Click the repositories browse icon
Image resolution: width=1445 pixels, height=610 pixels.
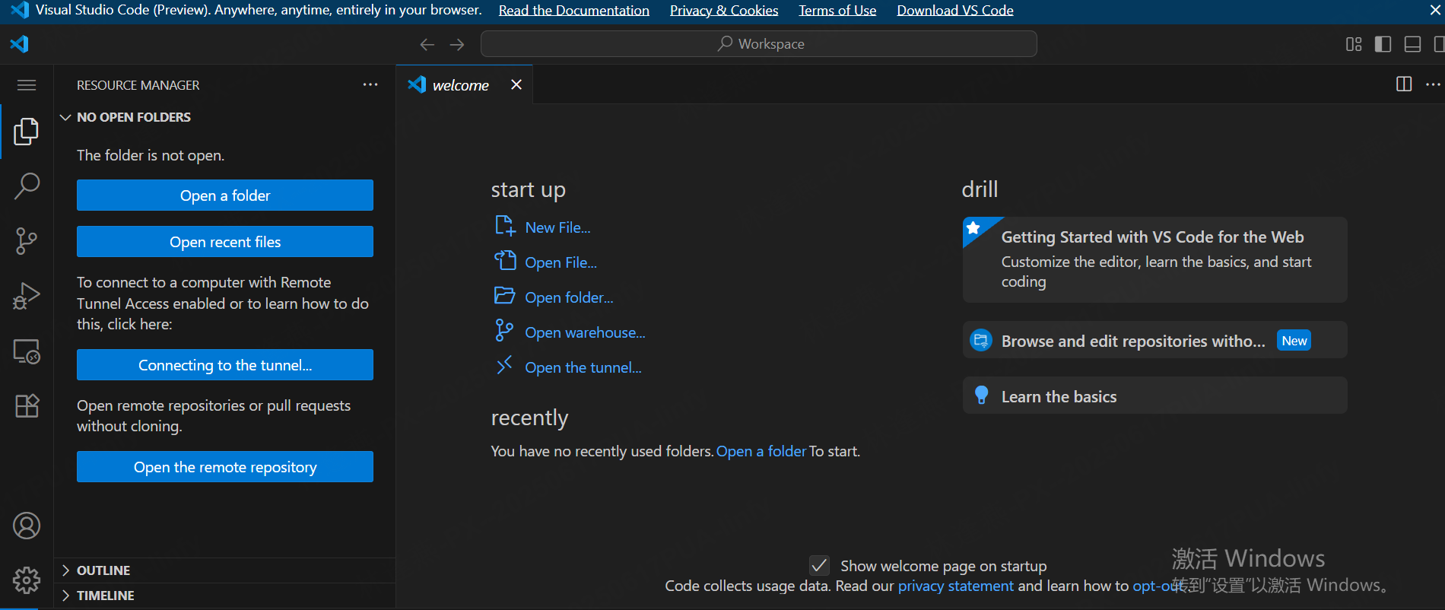pyautogui.click(x=981, y=340)
